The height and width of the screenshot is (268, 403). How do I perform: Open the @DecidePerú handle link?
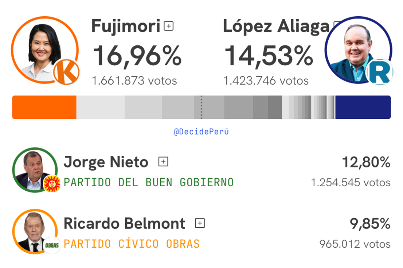tap(201, 132)
